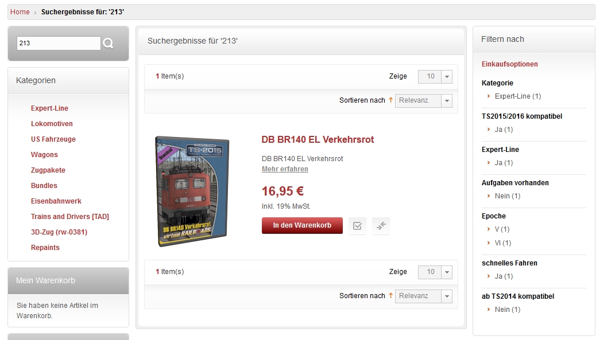
Task: Filter by Epoche V
Action: click(502, 229)
